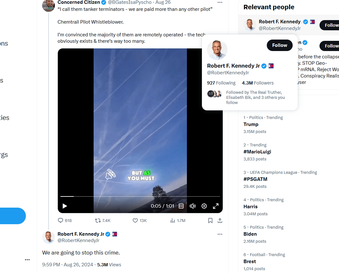View post analytics showing 1.7M
339x273 pixels.
(173, 220)
